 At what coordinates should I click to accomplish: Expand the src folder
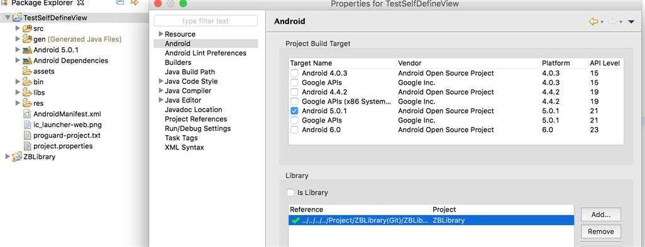point(17,28)
